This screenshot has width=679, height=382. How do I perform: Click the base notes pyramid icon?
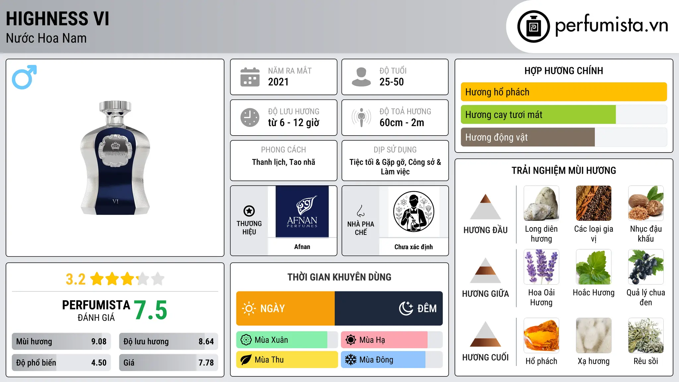click(485, 334)
